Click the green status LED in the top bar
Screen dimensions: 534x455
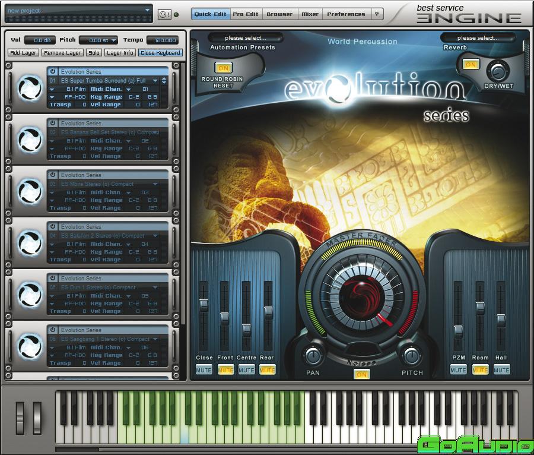point(176,15)
